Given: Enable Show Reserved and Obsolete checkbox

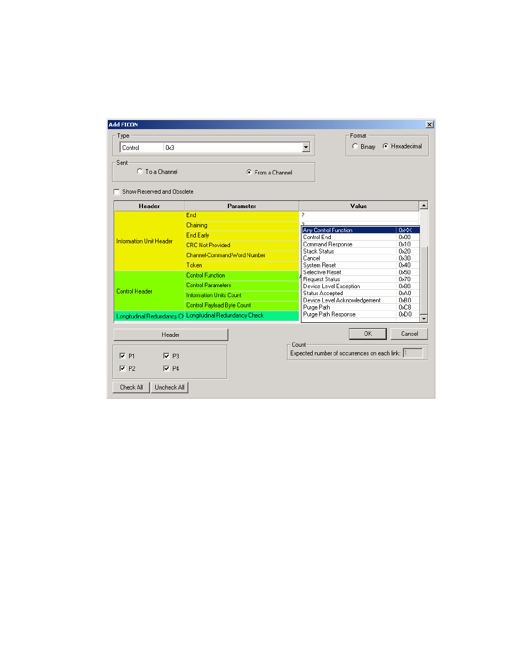Looking at the screenshot, I should click(117, 192).
